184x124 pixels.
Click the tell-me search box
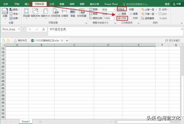coord(136,4)
